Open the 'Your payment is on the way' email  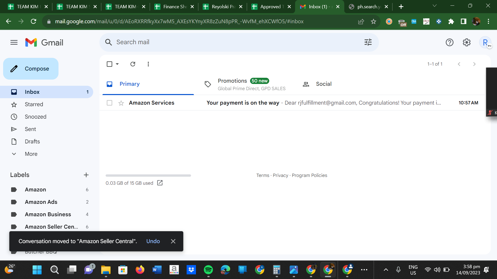click(x=292, y=103)
